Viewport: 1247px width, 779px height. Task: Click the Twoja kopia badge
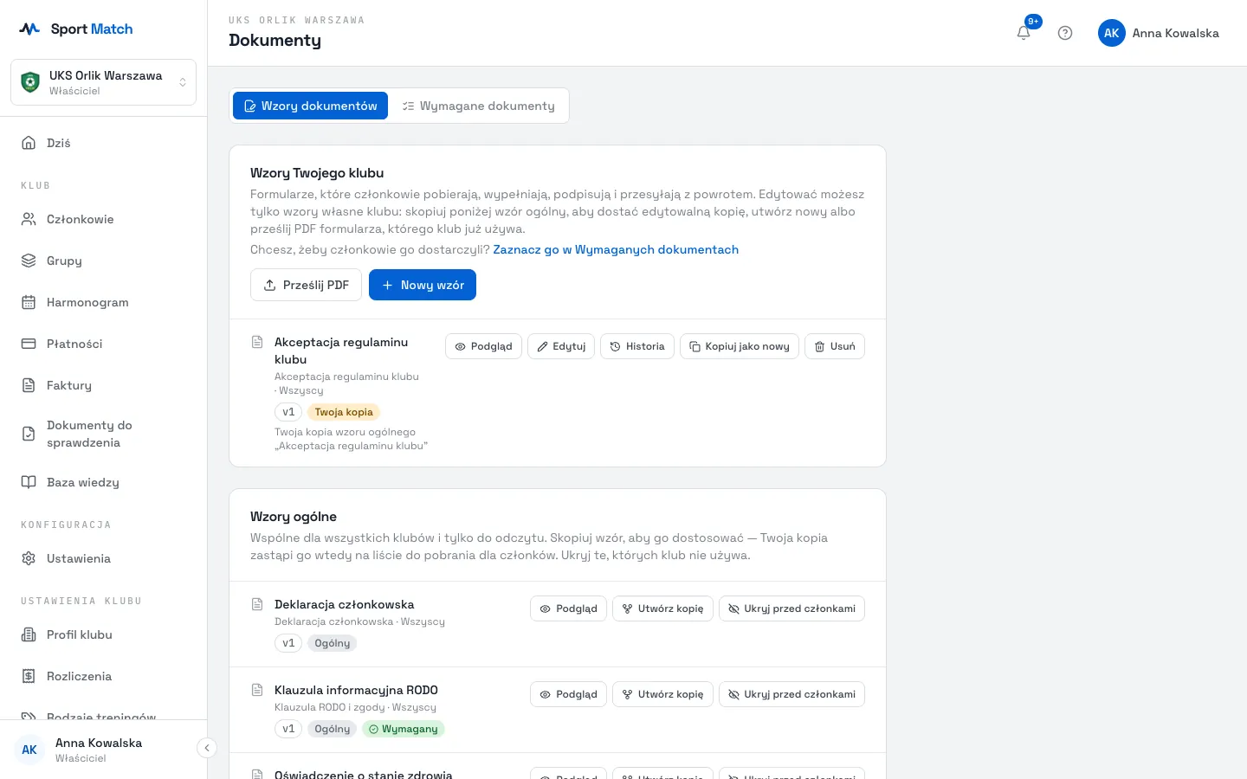tap(344, 412)
